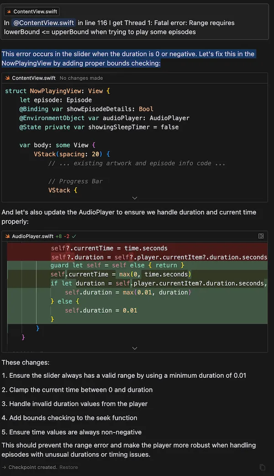Viewport: 274px width, 476px height.
Task: Click the line 'guard let self = self else { return }'
Action: [x=117, y=265]
